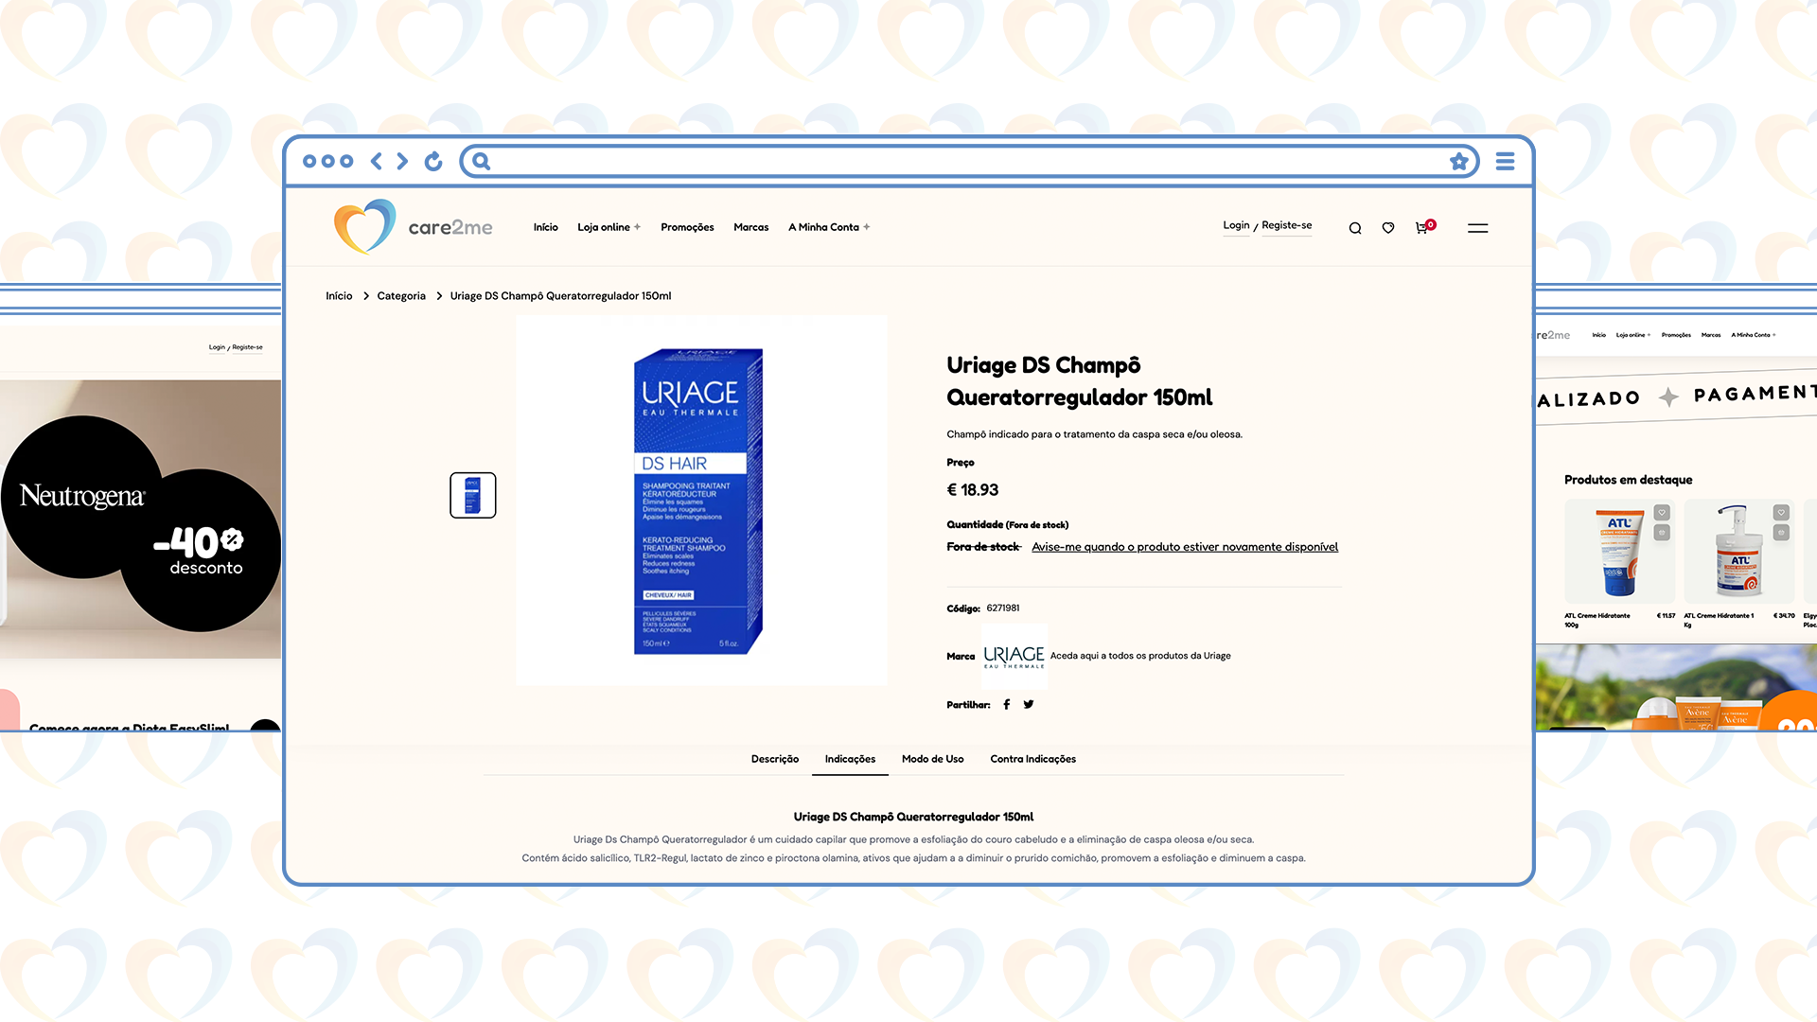Add ATL Creme Hidratante 100g to wishlist

pyautogui.click(x=1662, y=512)
